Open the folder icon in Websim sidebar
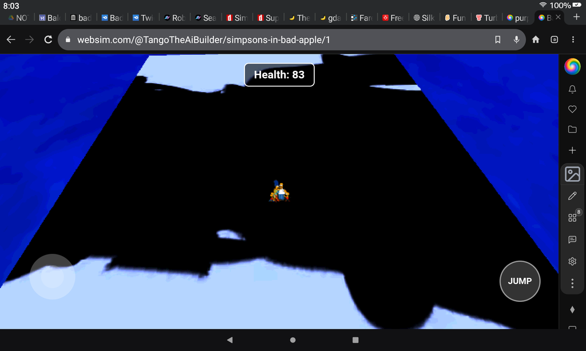This screenshot has height=351, width=586. 572,129
